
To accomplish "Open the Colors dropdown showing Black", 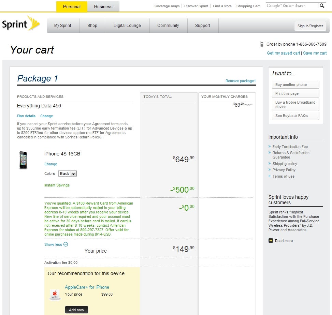I will (x=67, y=174).
